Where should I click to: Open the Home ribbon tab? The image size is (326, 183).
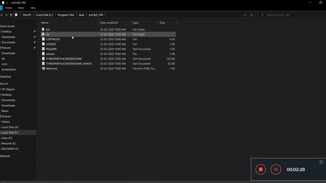pyautogui.click(x=9, y=8)
